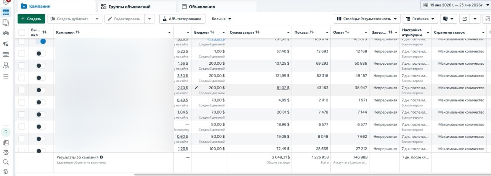Enable the campaign toggle in 81,02 $ row
Viewport: 491px width, 176px height.
click(41, 90)
